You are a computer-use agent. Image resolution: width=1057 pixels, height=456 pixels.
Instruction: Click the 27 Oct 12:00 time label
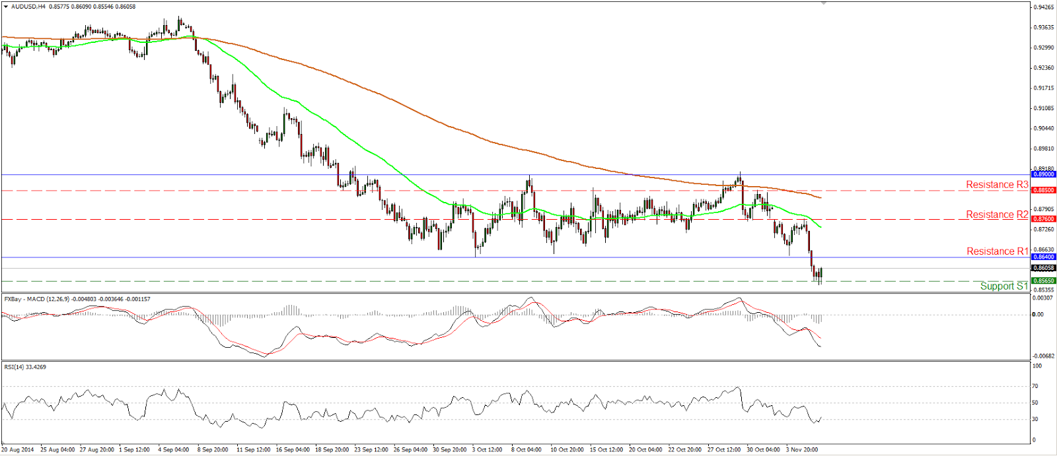tap(725, 449)
